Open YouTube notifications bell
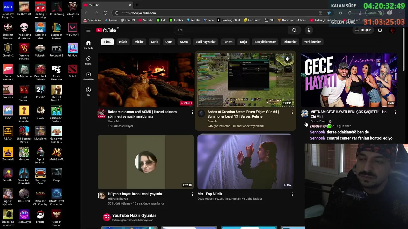Image resolution: width=408 pixels, height=229 pixels. [x=380, y=30]
